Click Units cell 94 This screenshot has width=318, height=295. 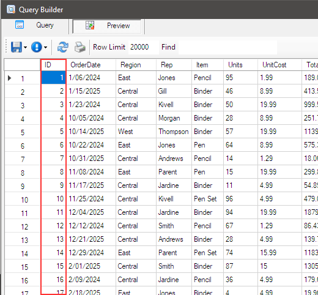click(240, 212)
